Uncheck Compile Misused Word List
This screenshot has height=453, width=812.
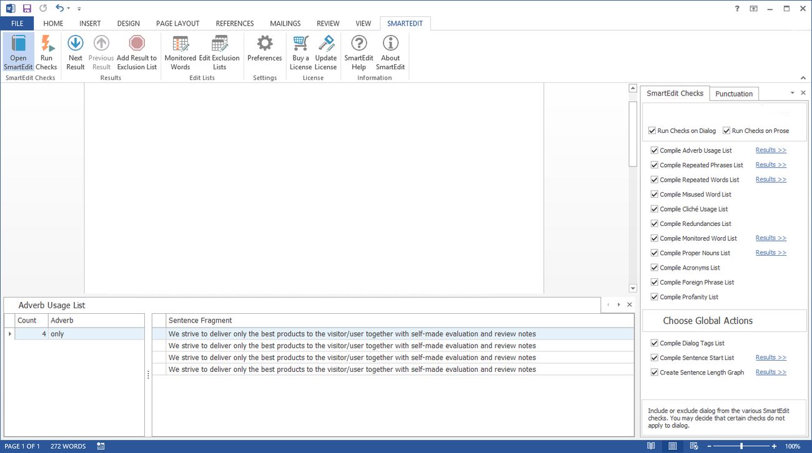pyautogui.click(x=654, y=195)
